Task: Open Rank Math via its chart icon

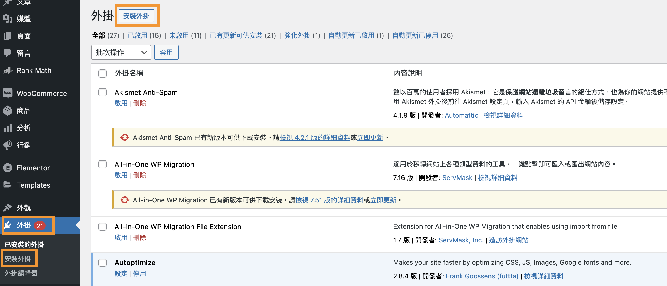Action: pos(8,70)
